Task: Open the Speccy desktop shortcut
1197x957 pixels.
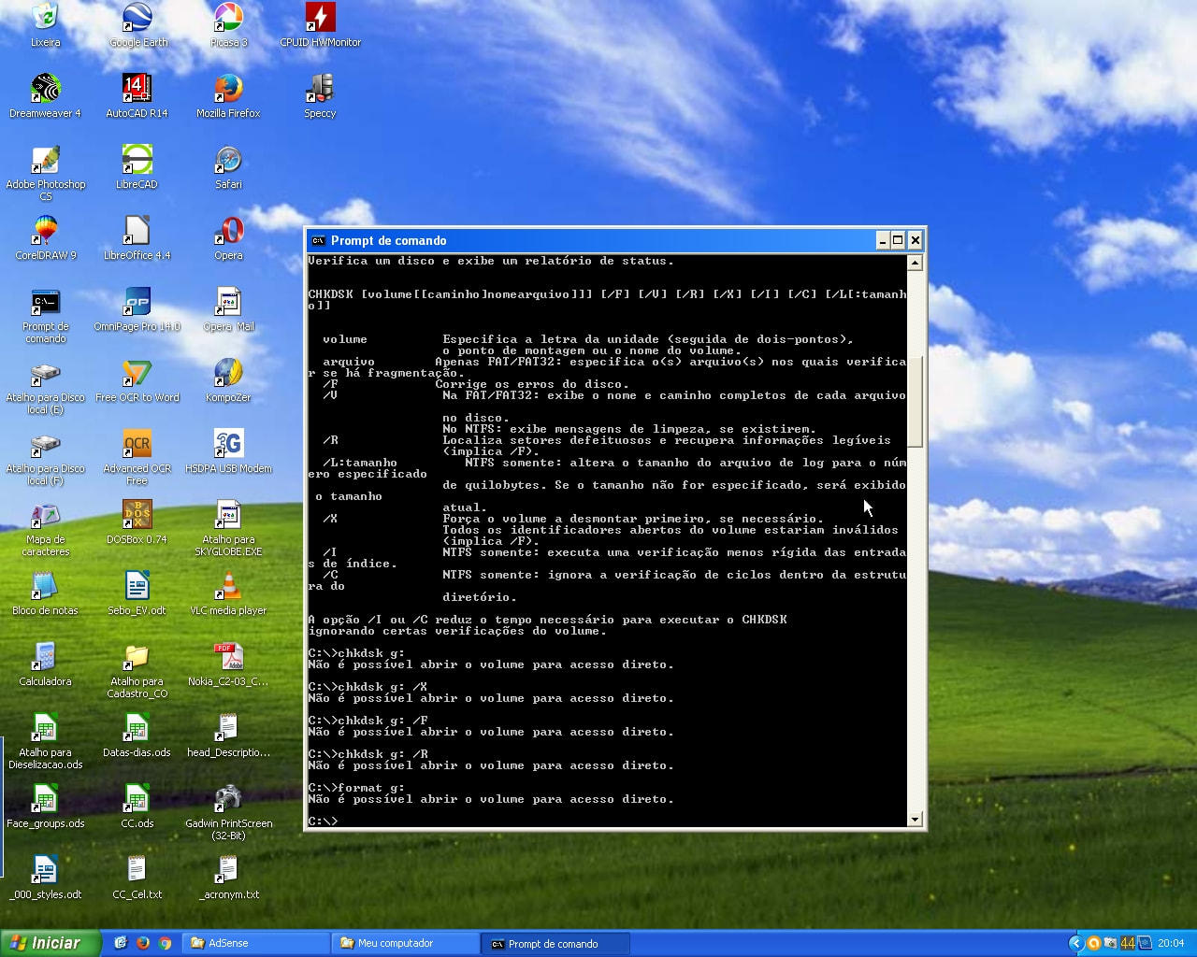Action: [x=320, y=90]
